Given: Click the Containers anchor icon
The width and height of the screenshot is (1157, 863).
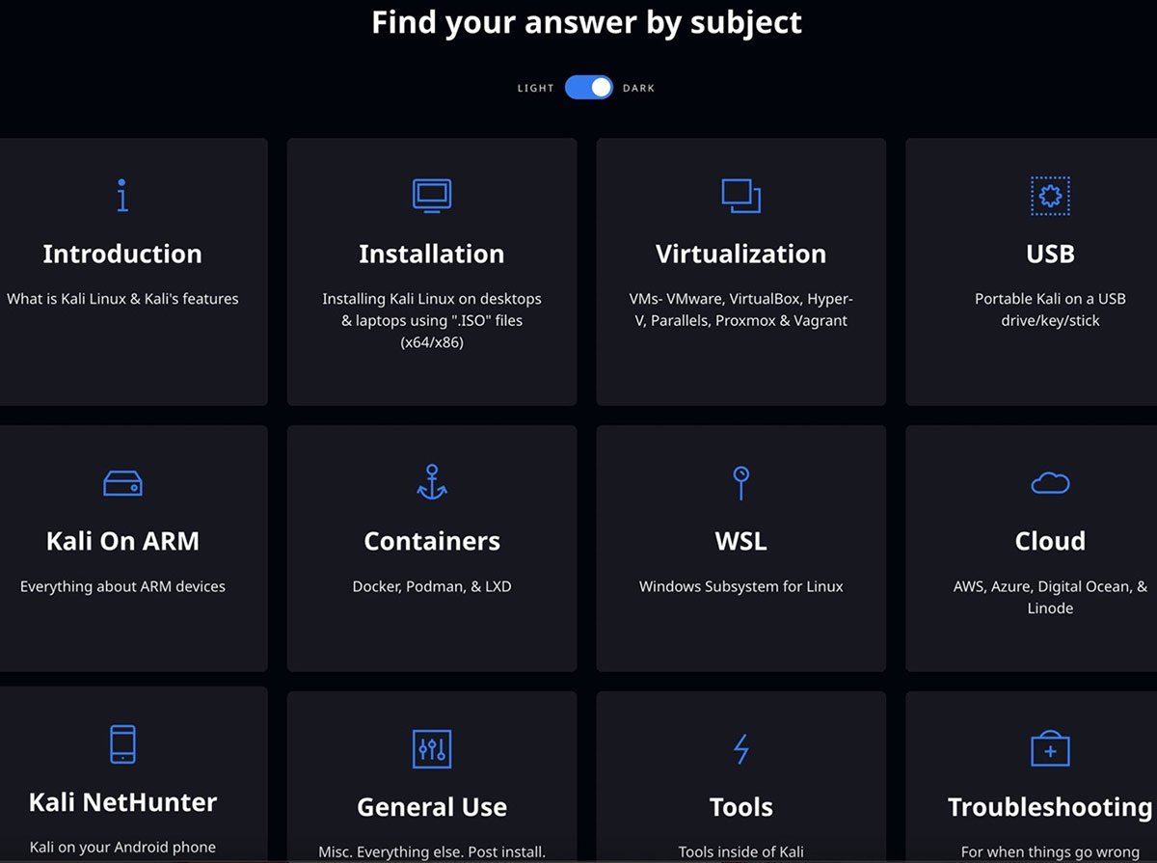Looking at the screenshot, I should tap(431, 482).
